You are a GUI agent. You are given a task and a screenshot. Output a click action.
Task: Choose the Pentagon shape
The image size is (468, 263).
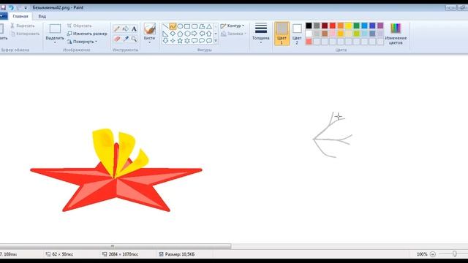tap(180, 34)
